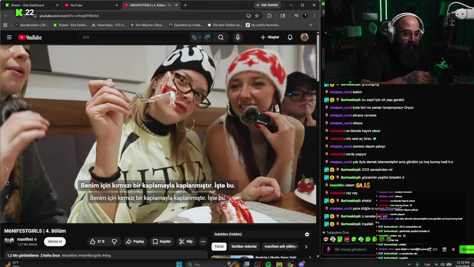Image resolution: width=474 pixels, height=267 pixels.
Task: Open the browser extensions puzzle icon
Action: tap(269, 16)
